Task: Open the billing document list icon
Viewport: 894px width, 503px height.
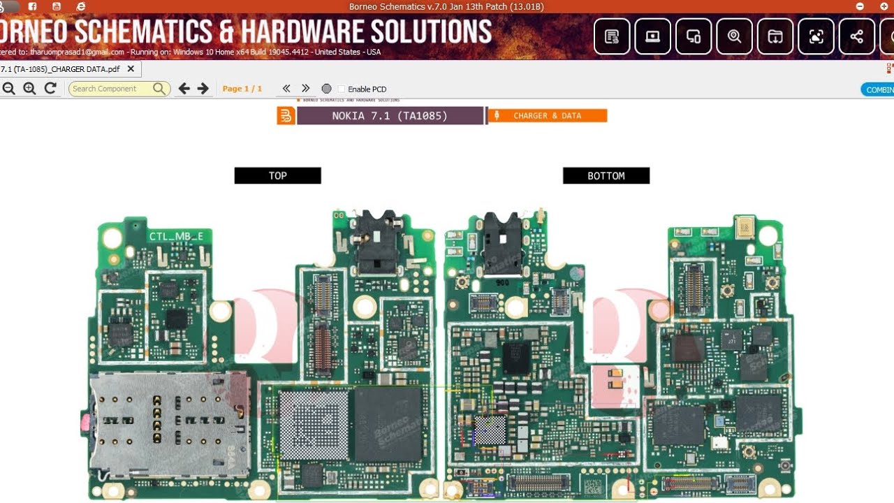Action: [x=612, y=36]
